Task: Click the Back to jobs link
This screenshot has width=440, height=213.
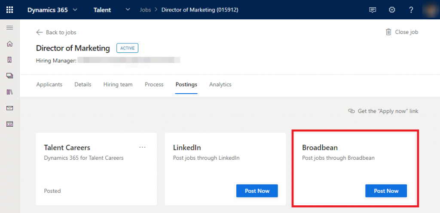Action: [x=56, y=32]
